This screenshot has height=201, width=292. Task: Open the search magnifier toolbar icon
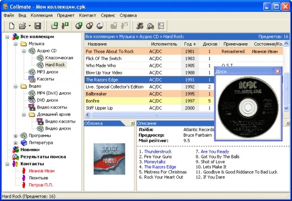(x=150, y=26)
